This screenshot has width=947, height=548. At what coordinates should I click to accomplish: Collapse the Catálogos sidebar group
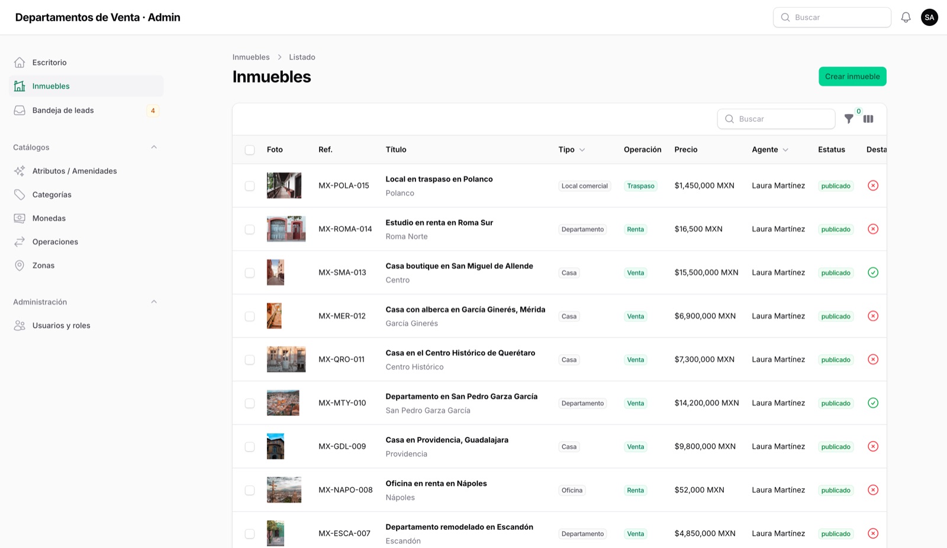click(x=154, y=147)
